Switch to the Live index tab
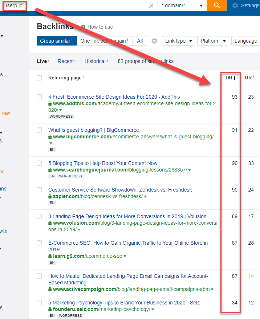The height and width of the screenshot is (319, 260). (42, 61)
